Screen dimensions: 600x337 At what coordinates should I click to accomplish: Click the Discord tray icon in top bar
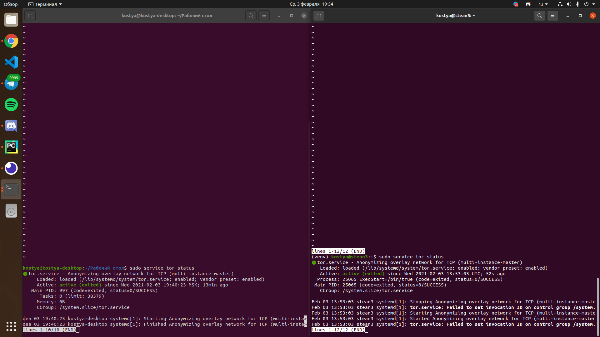(x=528, y=4)
